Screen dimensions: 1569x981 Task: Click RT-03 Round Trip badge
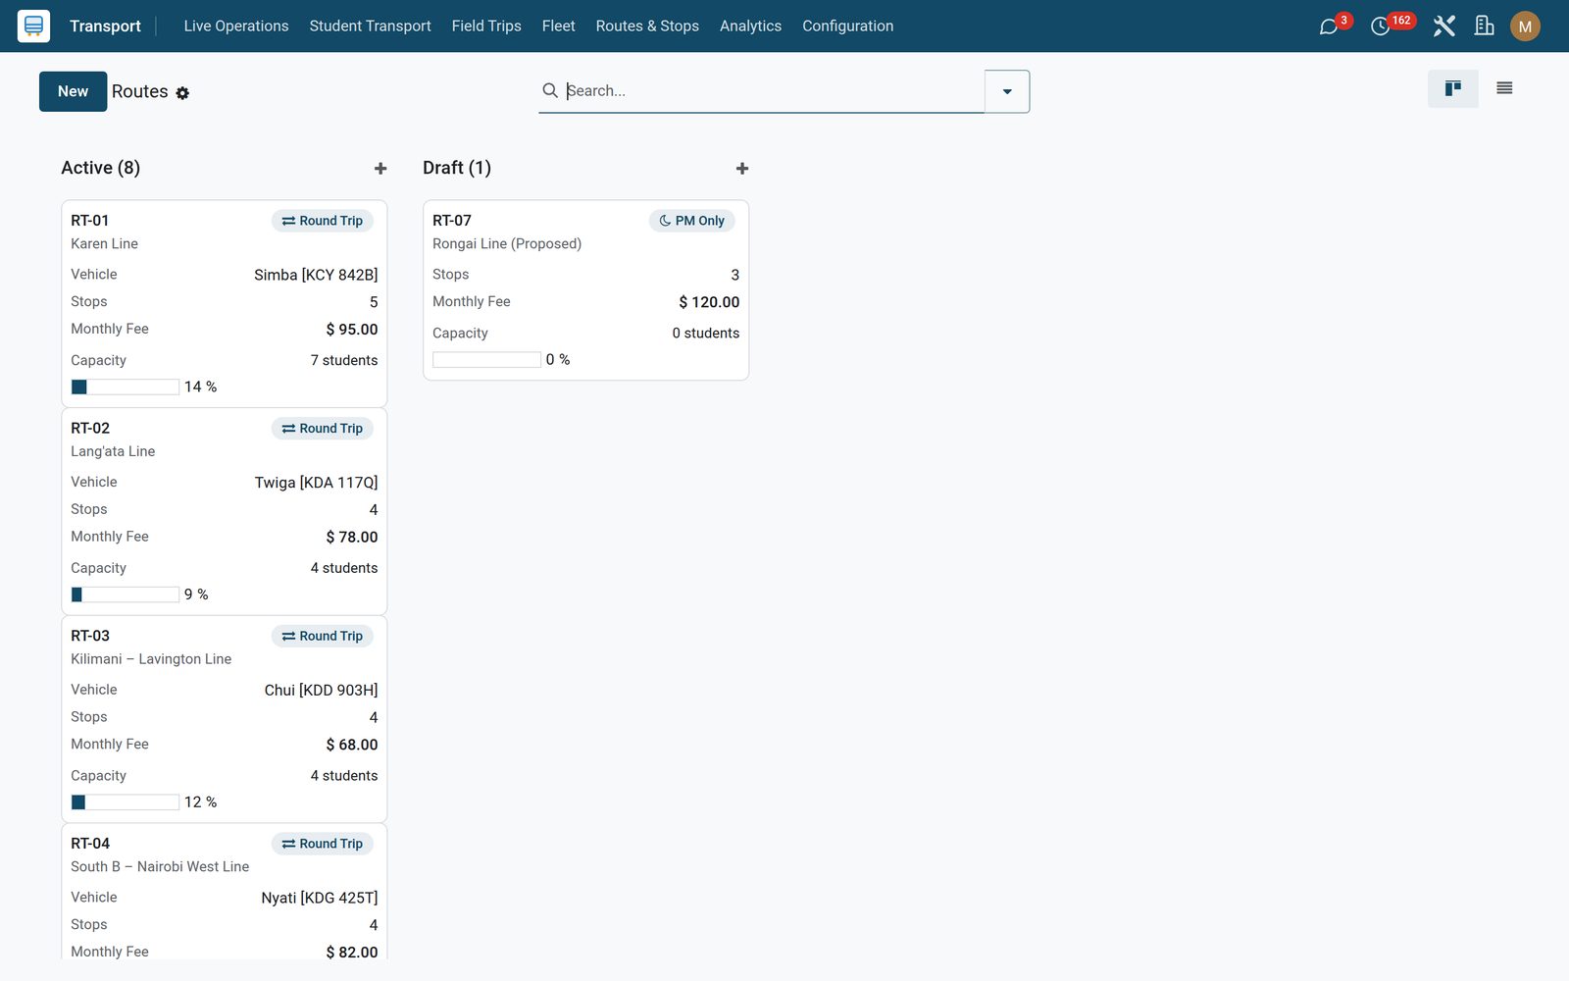323,636
